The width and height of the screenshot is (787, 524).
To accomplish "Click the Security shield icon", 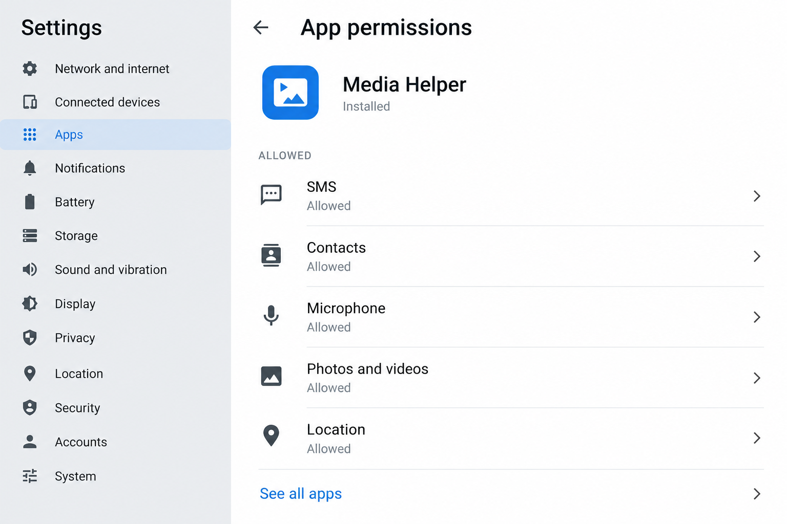I will coord(30,408).
